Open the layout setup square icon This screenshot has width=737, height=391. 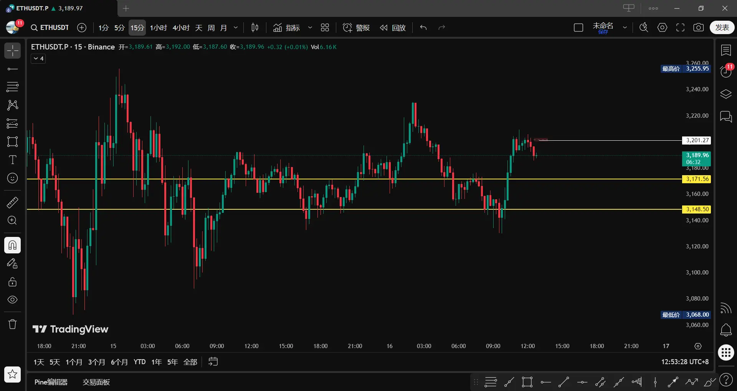point(578,28)
